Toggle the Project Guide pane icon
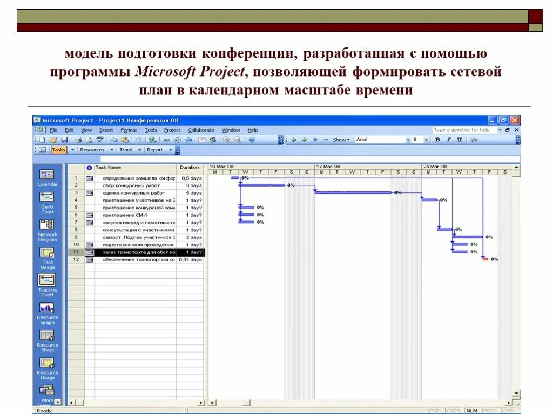Image resolution: width=553 pixels, height=414 pixels. (43, 150)
